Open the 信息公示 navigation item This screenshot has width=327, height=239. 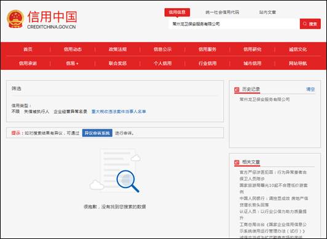pos(162,49)
